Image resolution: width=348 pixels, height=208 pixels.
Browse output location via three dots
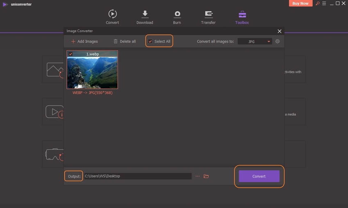pos(197,176)
